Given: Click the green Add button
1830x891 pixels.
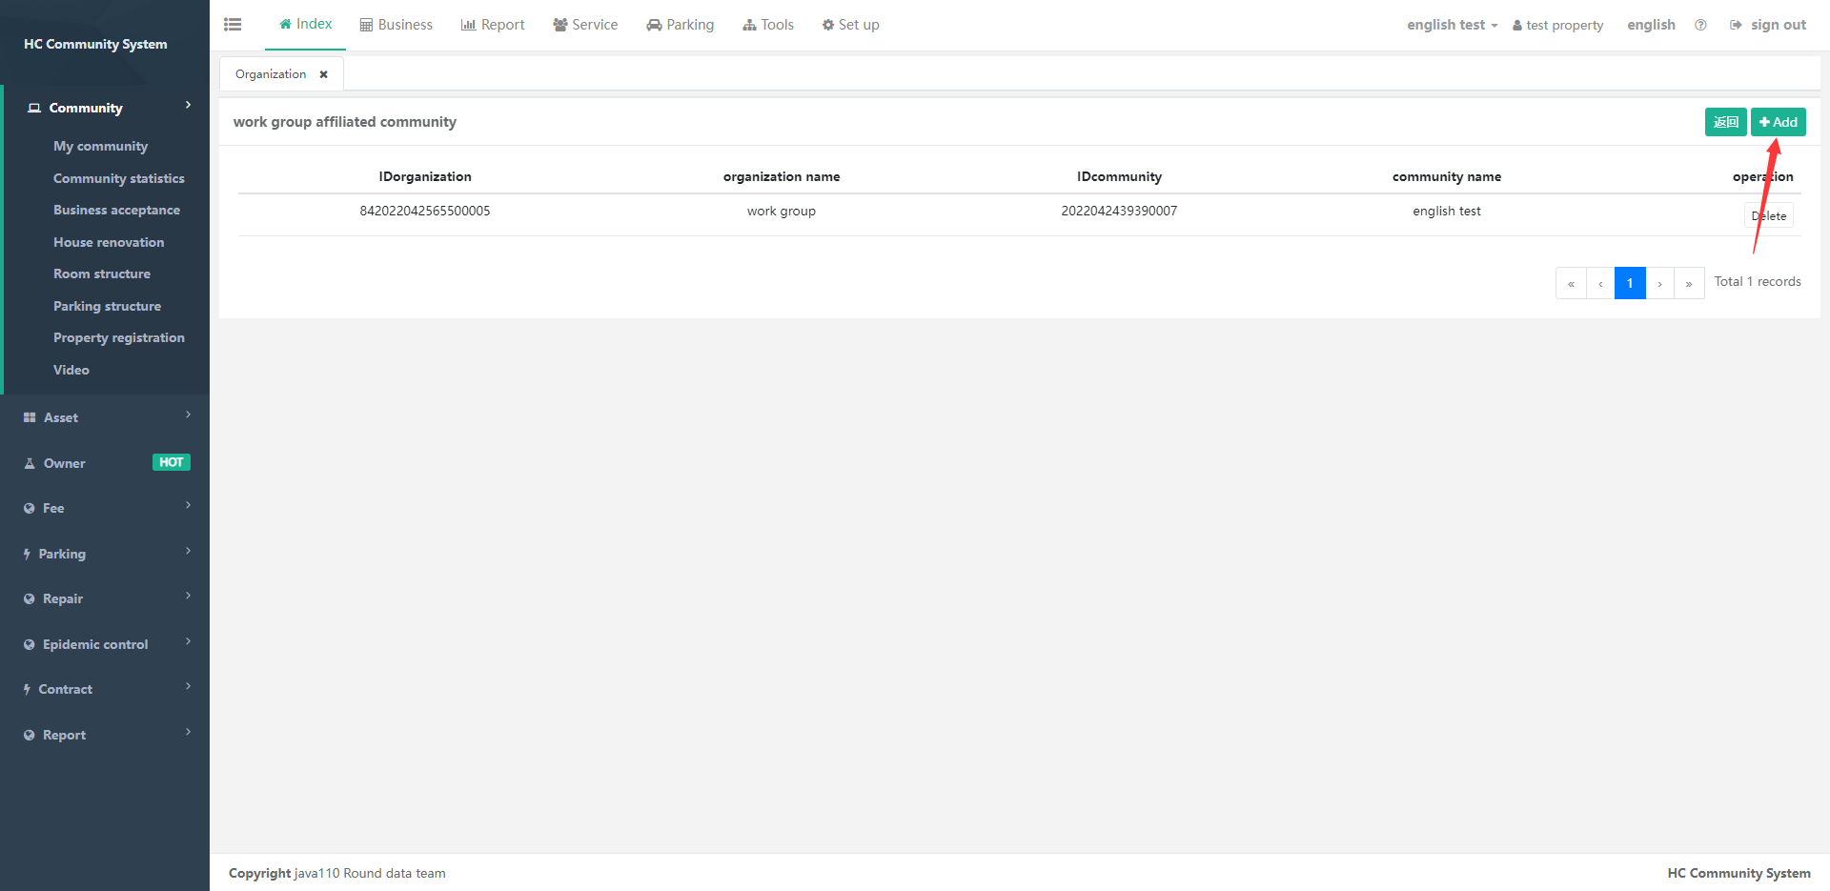Looking at the screenshot, I should click(x=1778, y=122).
